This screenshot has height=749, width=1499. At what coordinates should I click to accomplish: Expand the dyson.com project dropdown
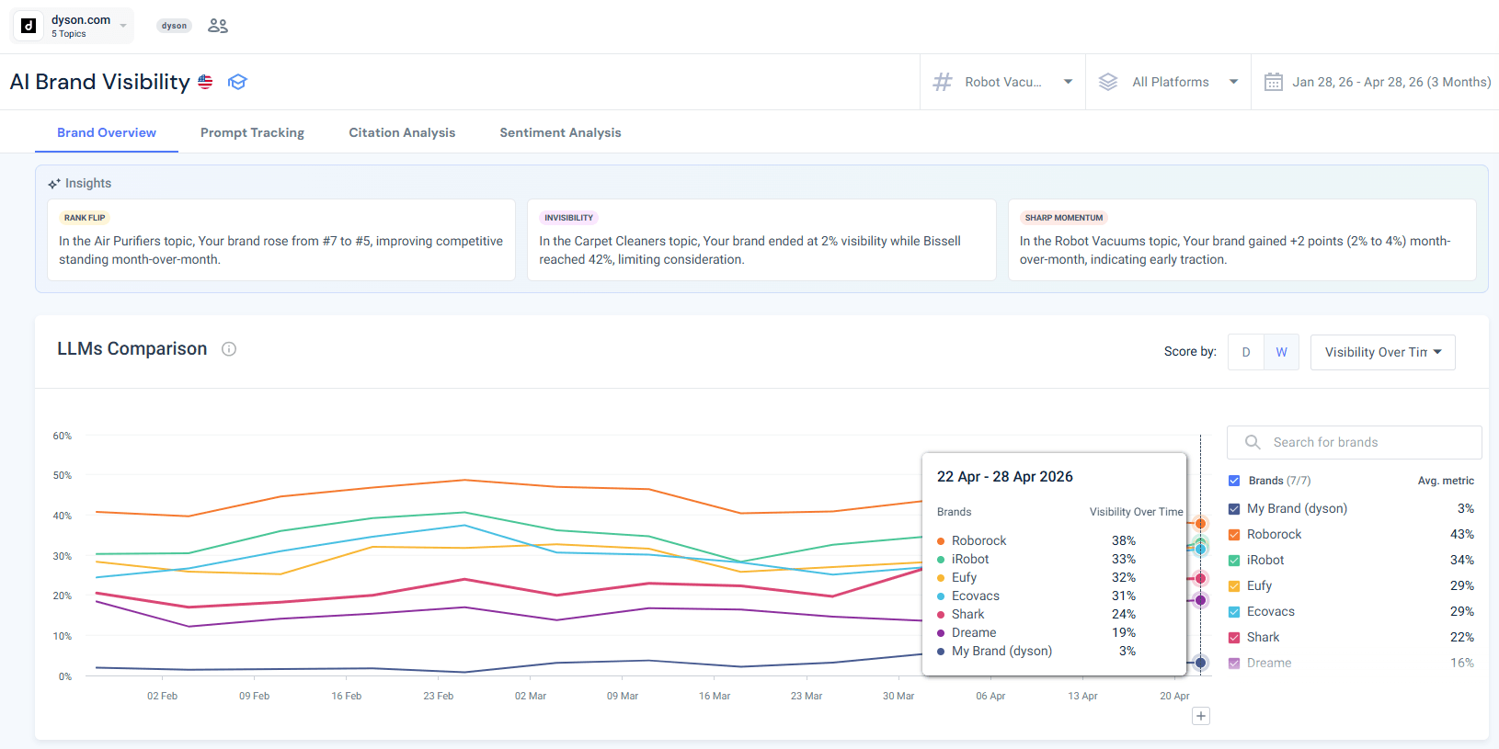(x=73, y=26)
